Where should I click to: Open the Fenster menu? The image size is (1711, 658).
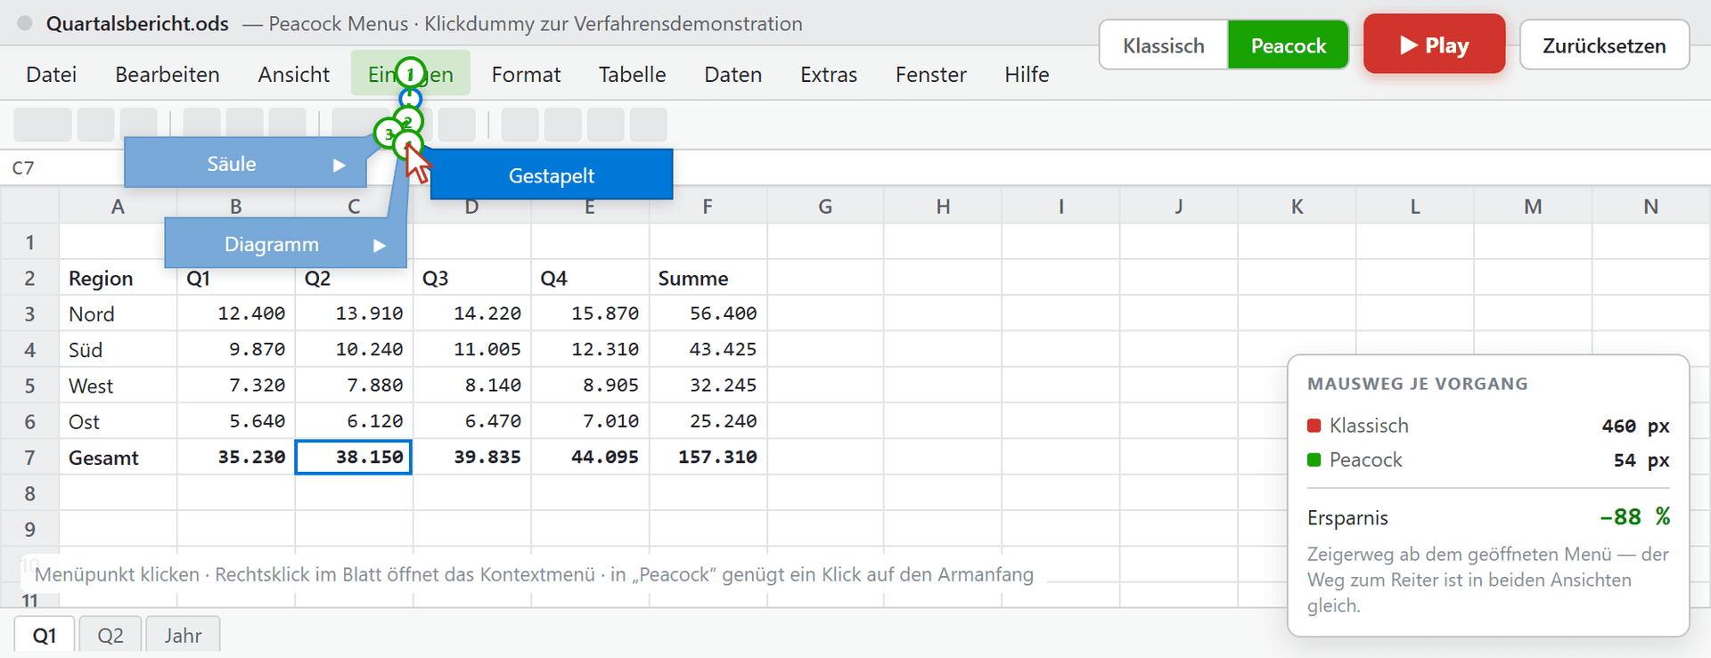coord(930,75)
